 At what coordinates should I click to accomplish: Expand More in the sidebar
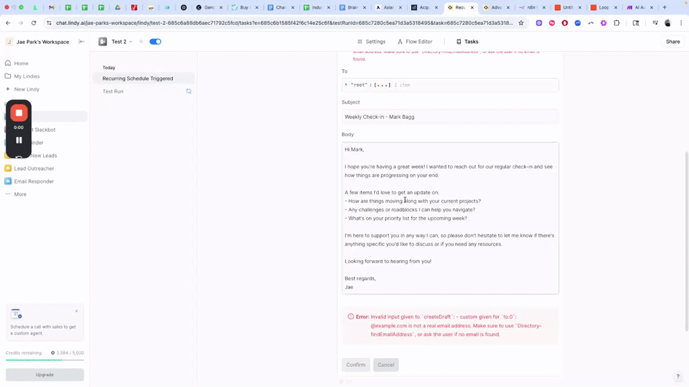tap(20, 194)
